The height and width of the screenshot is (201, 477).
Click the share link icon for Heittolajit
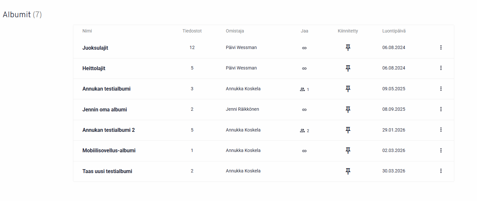(304, 69)
